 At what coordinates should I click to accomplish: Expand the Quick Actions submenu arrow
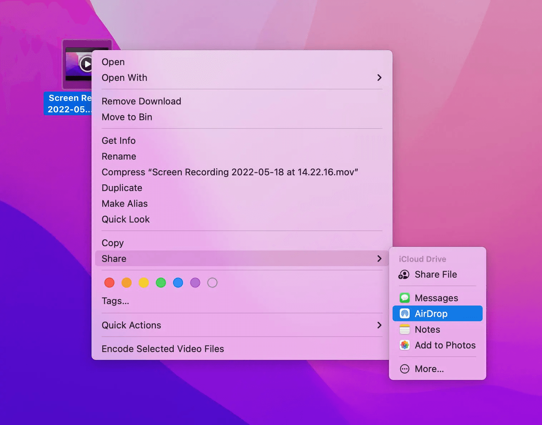[379, 325]
